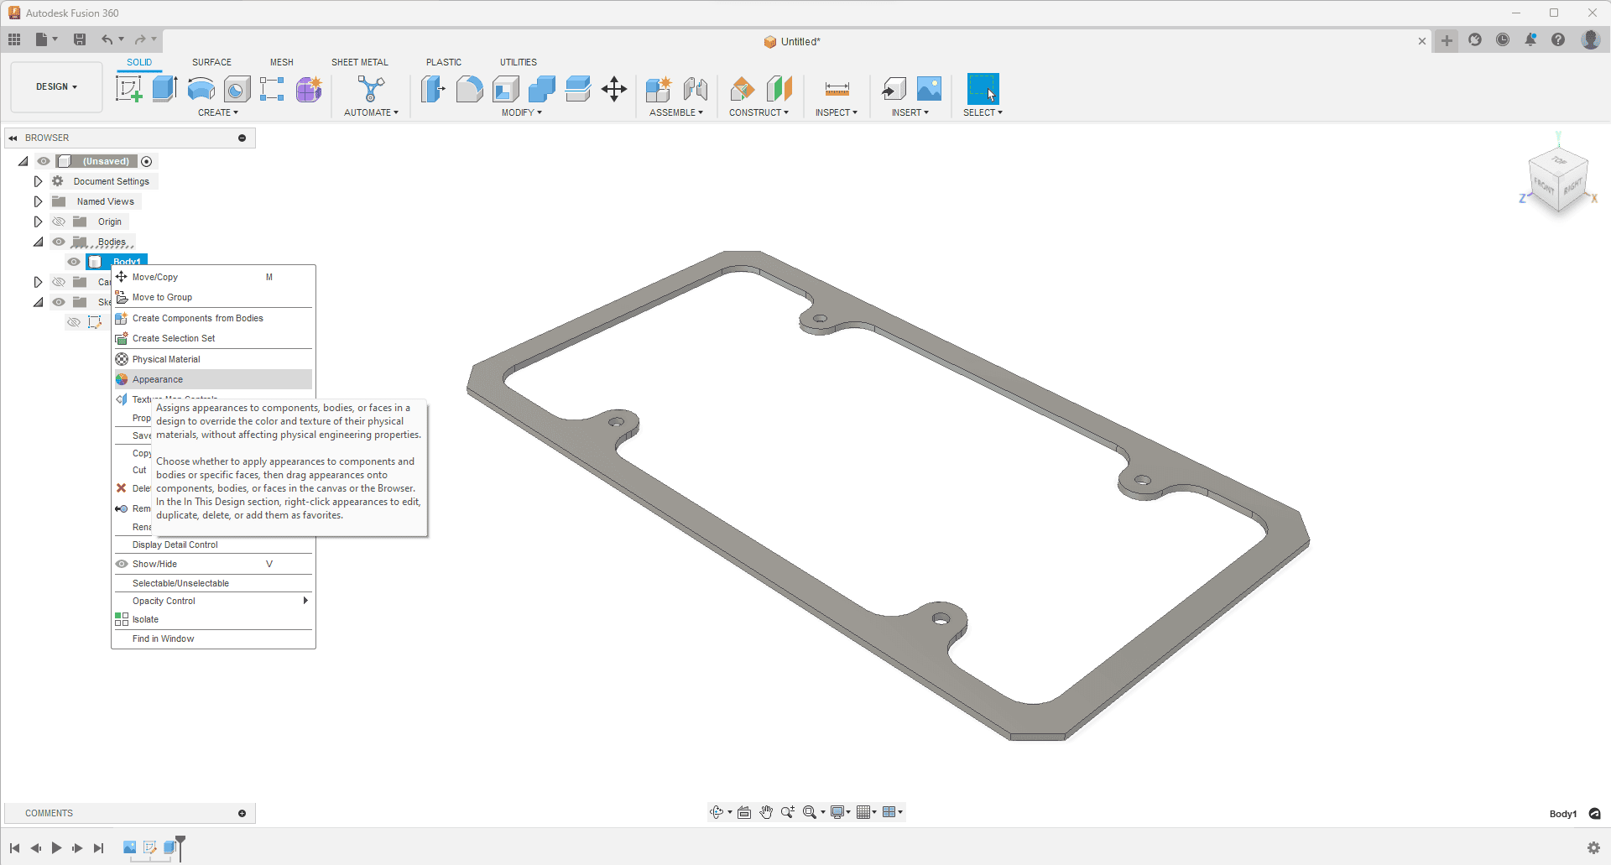Expand the Named Views node
The height and width of the screenshot is (865, 1611).
(x=38, y=201)
